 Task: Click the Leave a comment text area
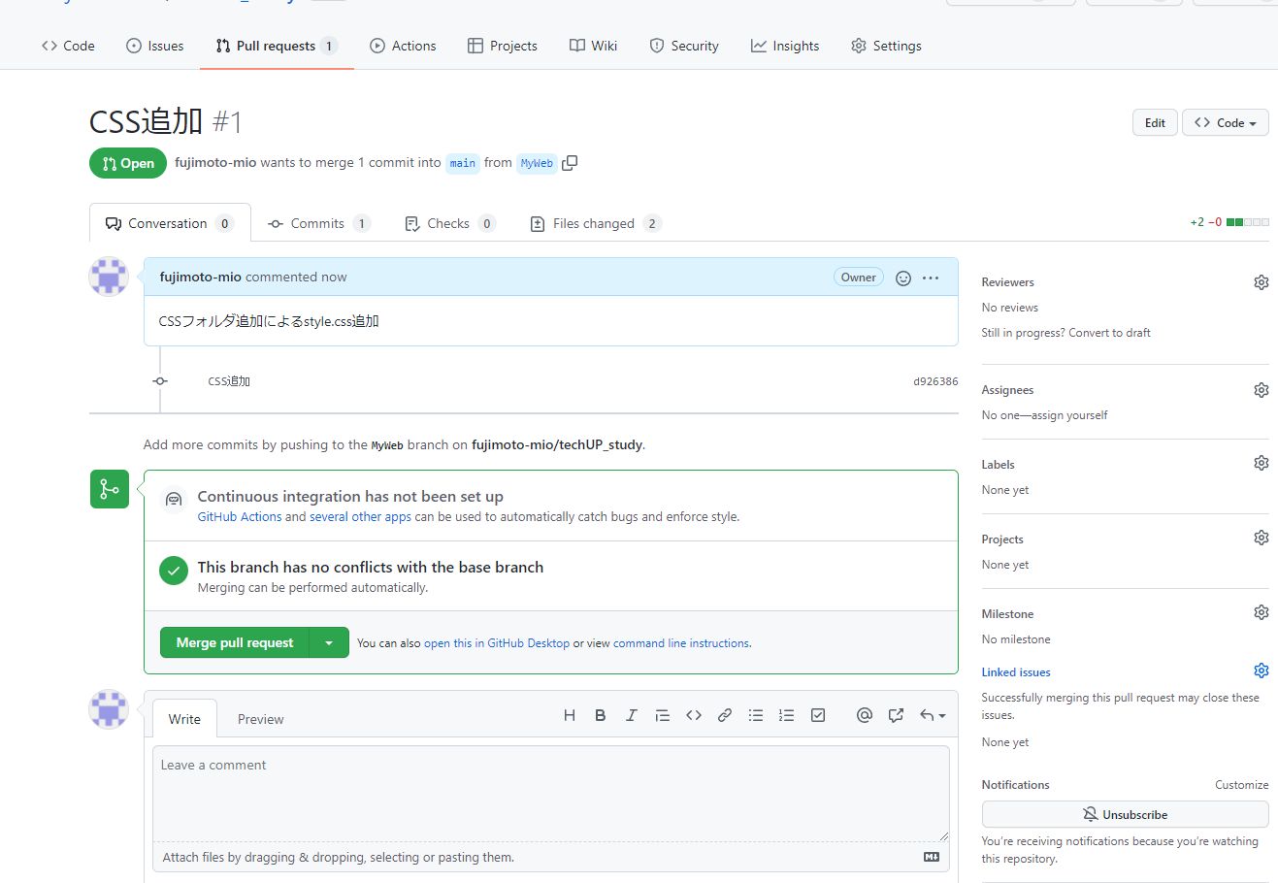(x=550, y=792)
